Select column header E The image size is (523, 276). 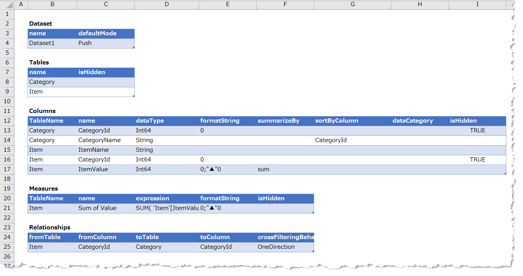click(228, 4)
